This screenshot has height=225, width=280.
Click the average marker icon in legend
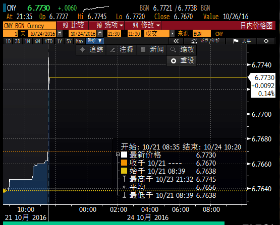coord(124,187)
